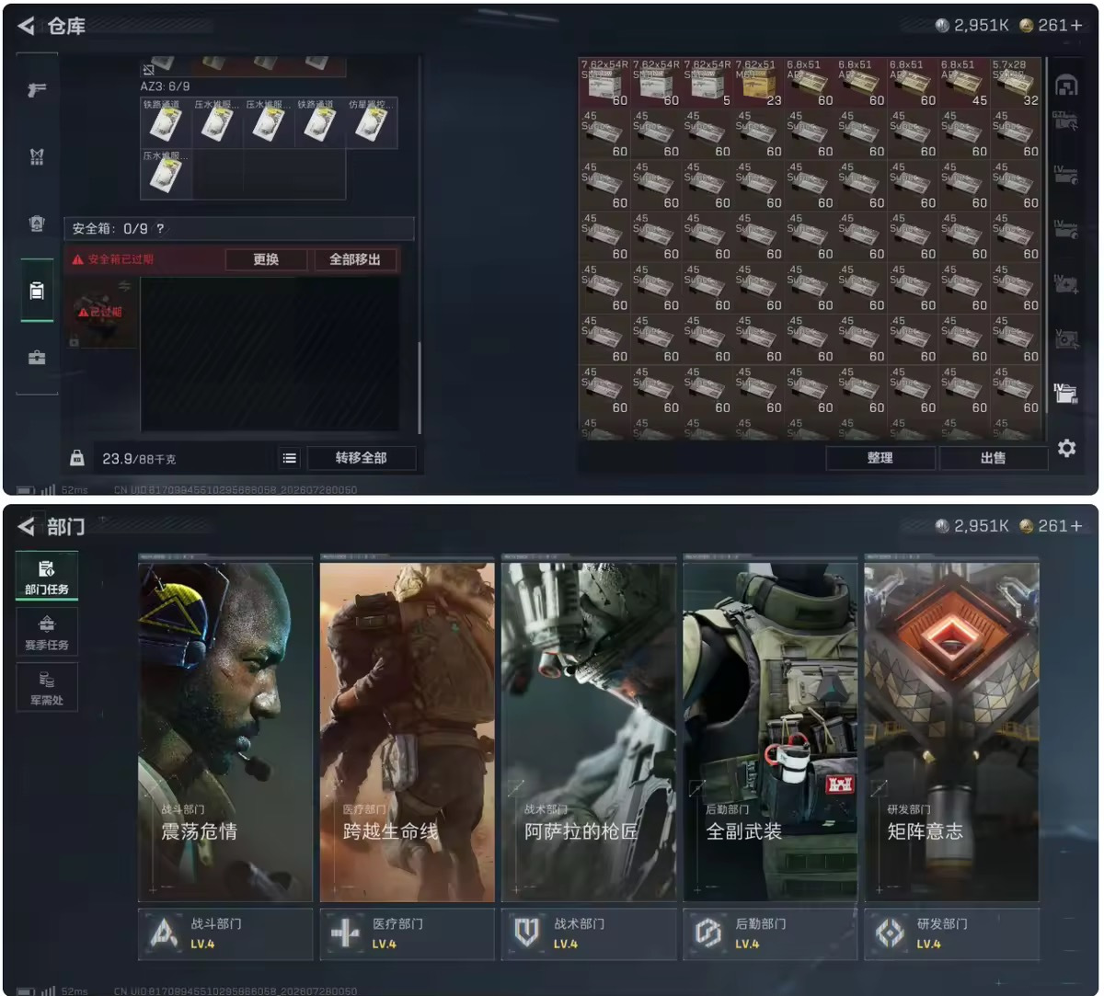Open the pistol weapons category in sidebar
Viewport: 1104px width, 996px height.
[x=37, y=89]
